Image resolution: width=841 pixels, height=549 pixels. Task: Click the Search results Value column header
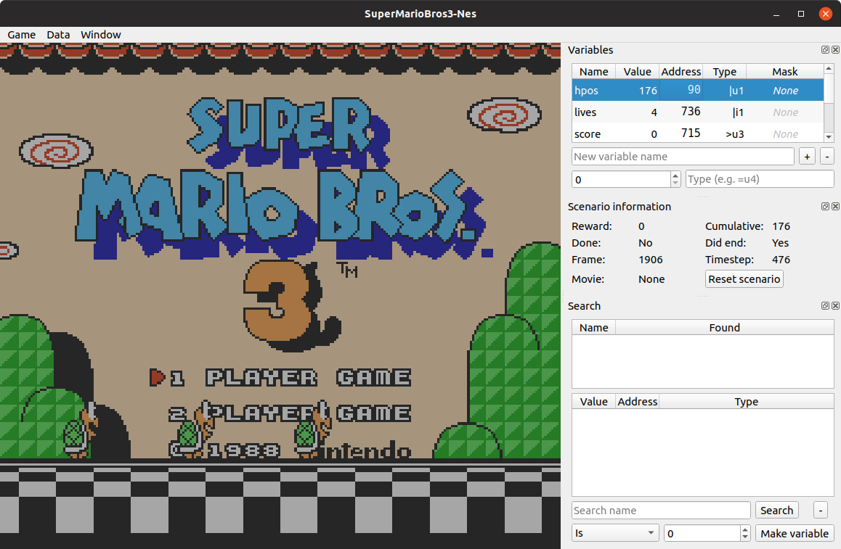point(594,402)
